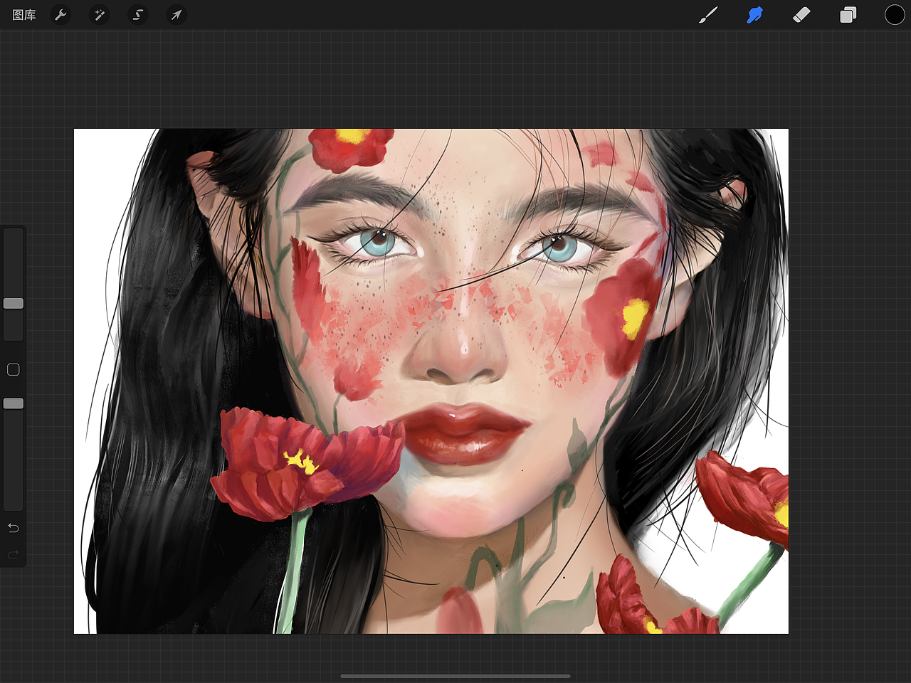
Task: Select the Smudge tool
Action: [755, 15]
